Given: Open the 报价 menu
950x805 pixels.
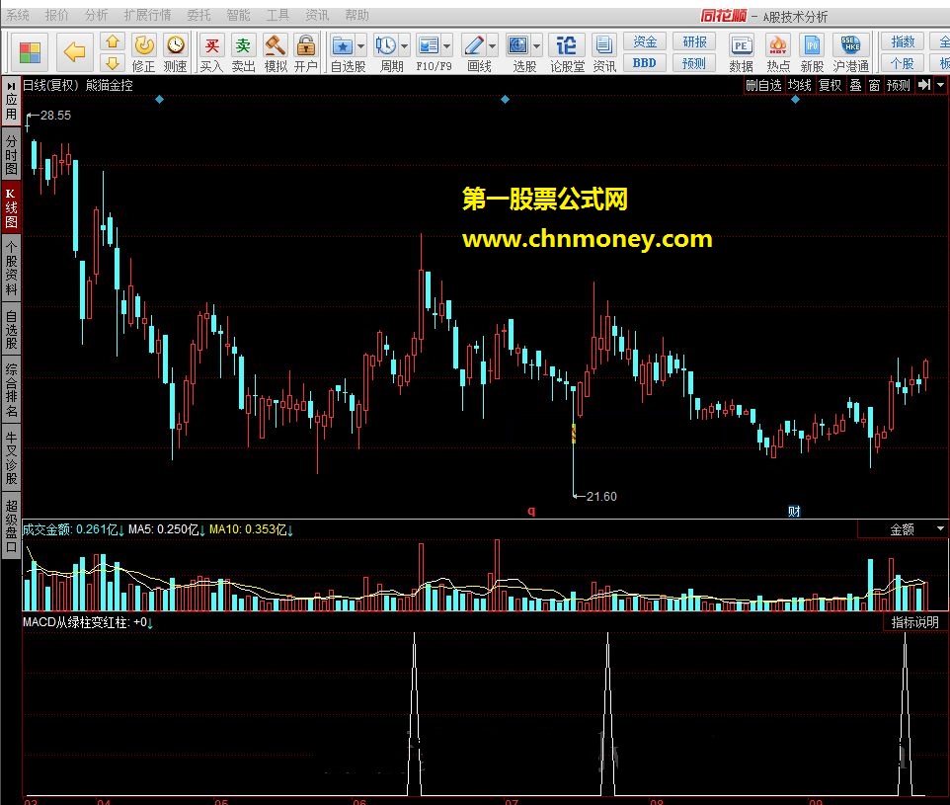Looking at the screenshot, I should pyautogui.click(x=57, y=15).
